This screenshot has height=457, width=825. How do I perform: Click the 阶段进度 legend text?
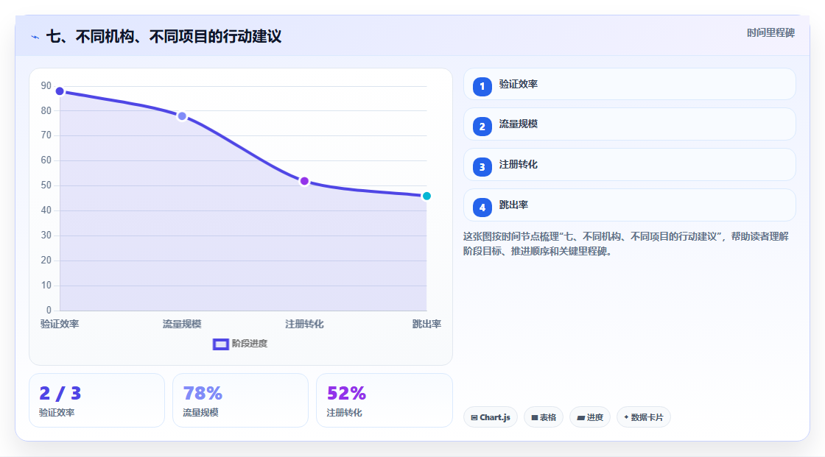point(250,344)
